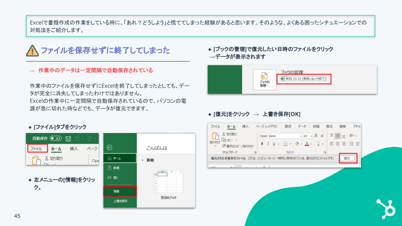Click the back arrow circle in the backstage menu

point(109,147)
